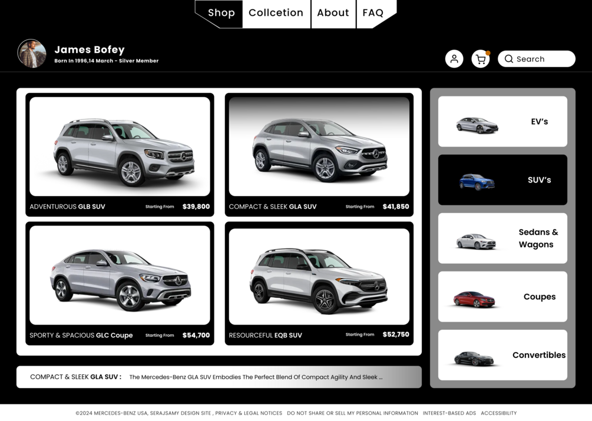The height and width of the screenshot is (421, 592).
Task: Click the $54,700 price
Action: [x=196, y=335]
